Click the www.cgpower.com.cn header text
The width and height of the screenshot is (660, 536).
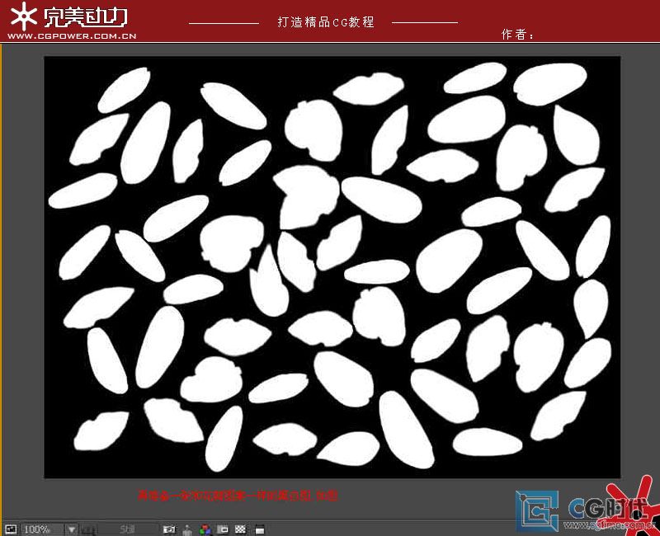pyautogui.click(x=72, y=36)
